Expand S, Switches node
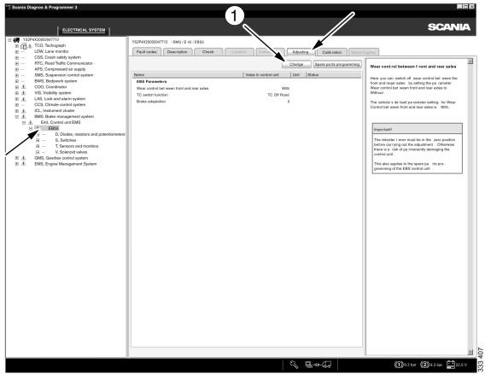The width and height of the screenshot is (485, 374). point(38,140)
